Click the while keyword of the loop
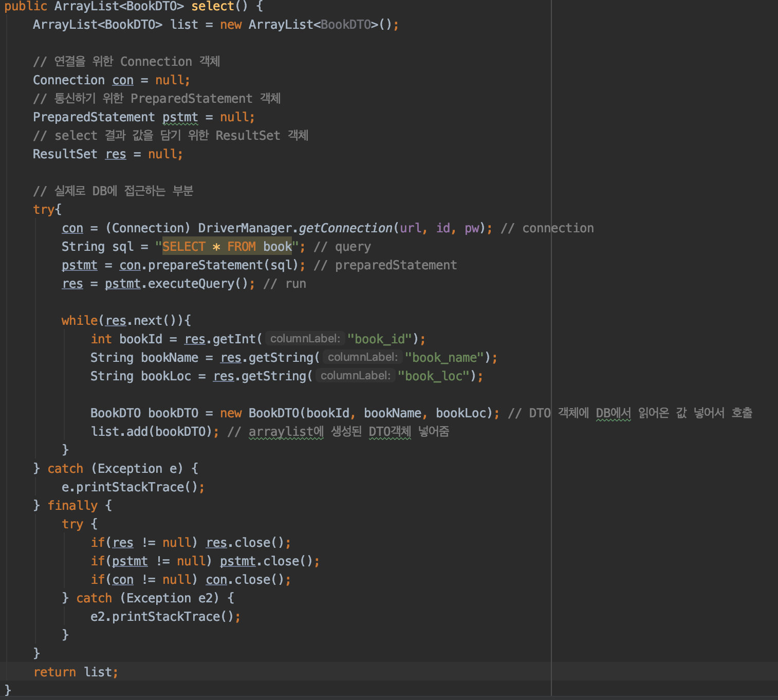Image resolution: width=778 pixels, height=700 pixels. (x=79, y=320)
